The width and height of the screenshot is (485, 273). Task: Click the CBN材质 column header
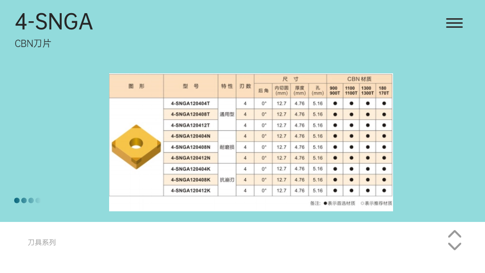click(359, 79)
